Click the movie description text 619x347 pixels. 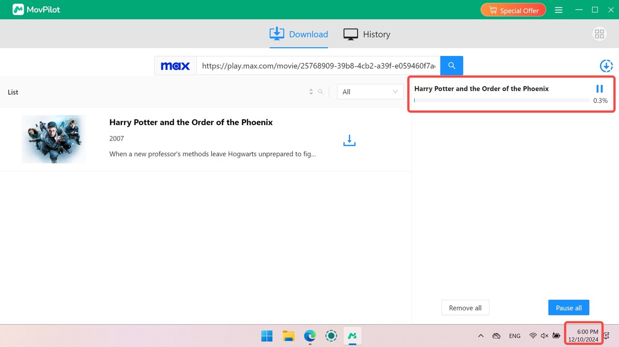(213, 154)
